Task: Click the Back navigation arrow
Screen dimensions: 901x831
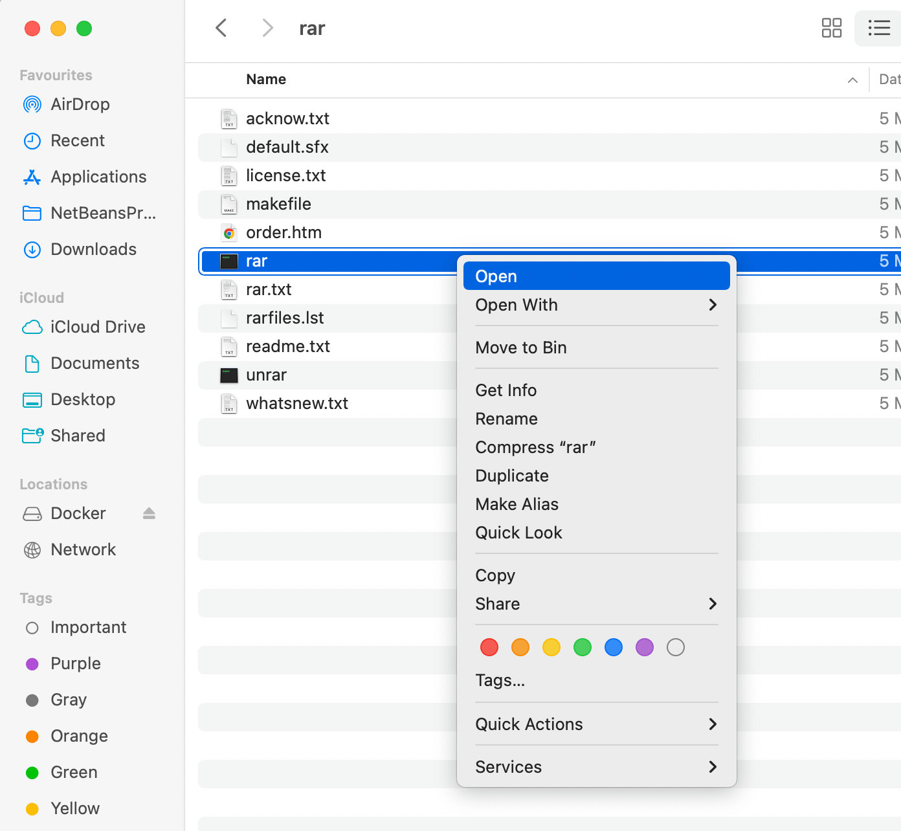Action: click(x=221, y=28)
